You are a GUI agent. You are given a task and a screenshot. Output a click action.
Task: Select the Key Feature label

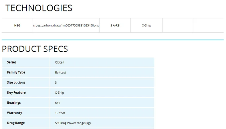coord(16,93)
